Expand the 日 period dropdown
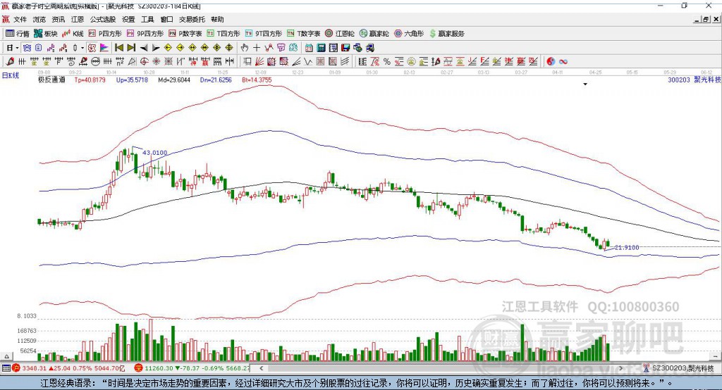 coord(17,48)
